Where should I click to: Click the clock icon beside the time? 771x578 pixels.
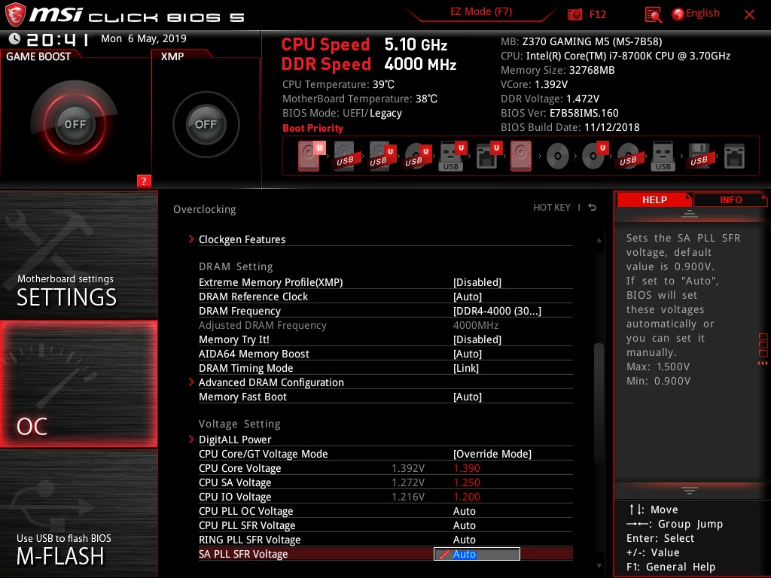point(14,38)
